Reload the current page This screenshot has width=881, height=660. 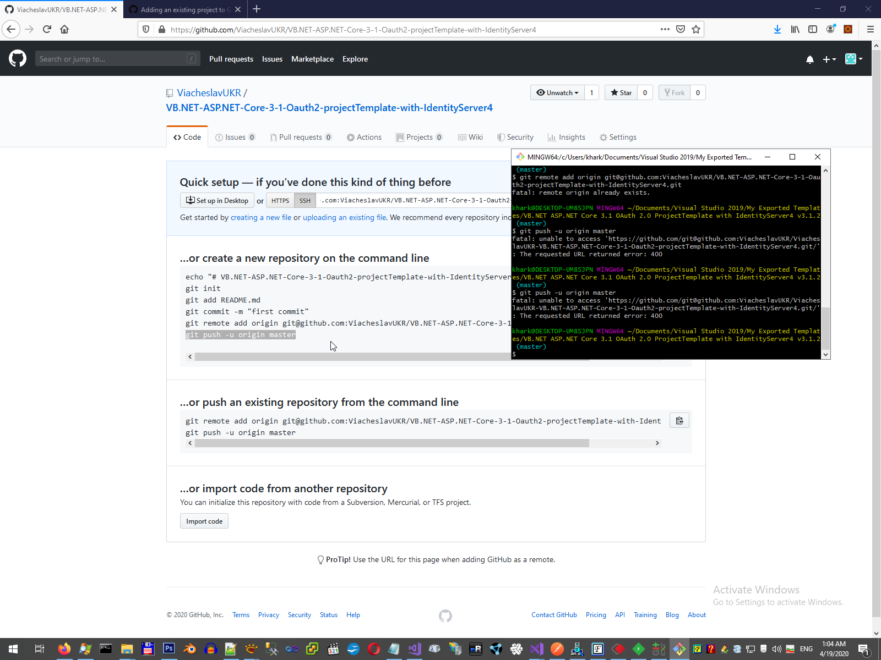[x=47, y=29]
